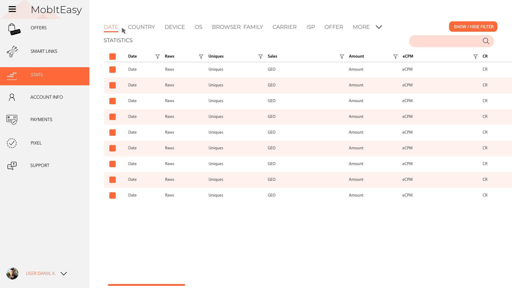
Task: Filter the Date column
Action: pyautogui.click(x=158, y=57)
